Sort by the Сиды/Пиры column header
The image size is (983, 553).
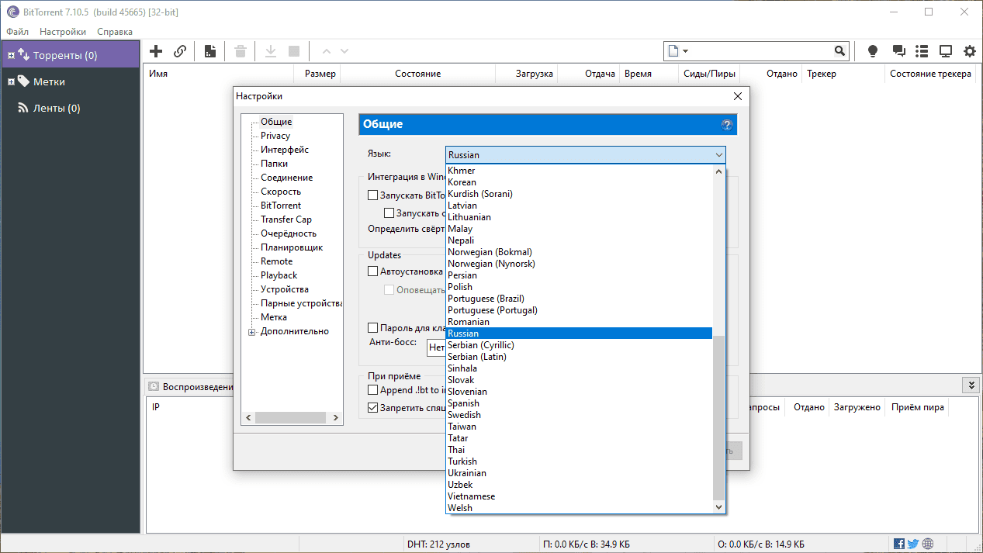tap(711, 74)
